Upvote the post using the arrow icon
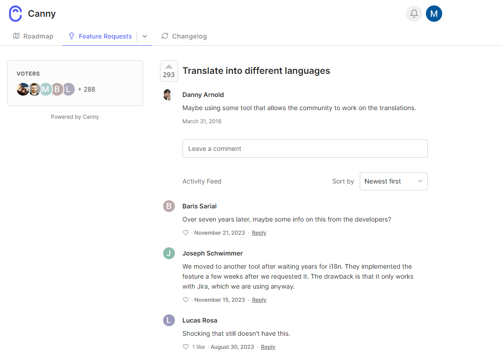 click(169, 66)
